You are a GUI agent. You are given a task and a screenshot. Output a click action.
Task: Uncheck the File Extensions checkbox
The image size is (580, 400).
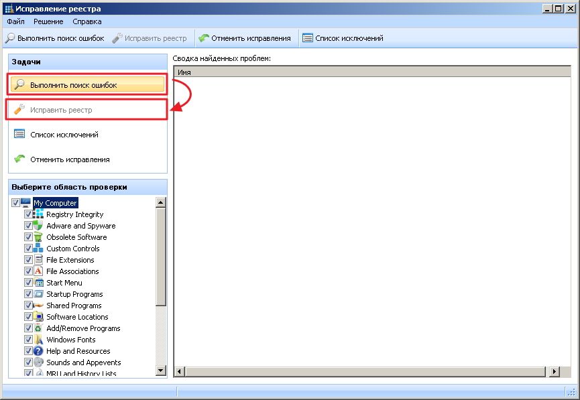(28, 259)
